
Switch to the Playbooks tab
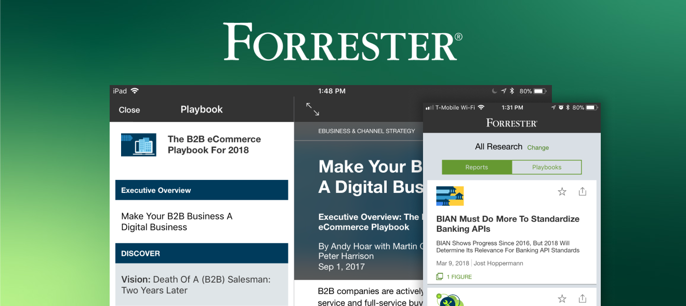[x=547, y=167]
